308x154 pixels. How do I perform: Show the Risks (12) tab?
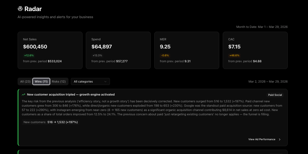click(59, 81)
